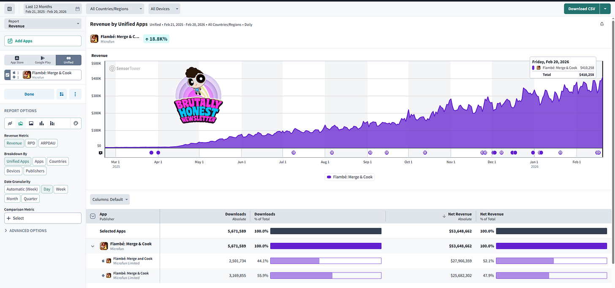Set granularity to Automatic (Week)

[x=22, y=189]
